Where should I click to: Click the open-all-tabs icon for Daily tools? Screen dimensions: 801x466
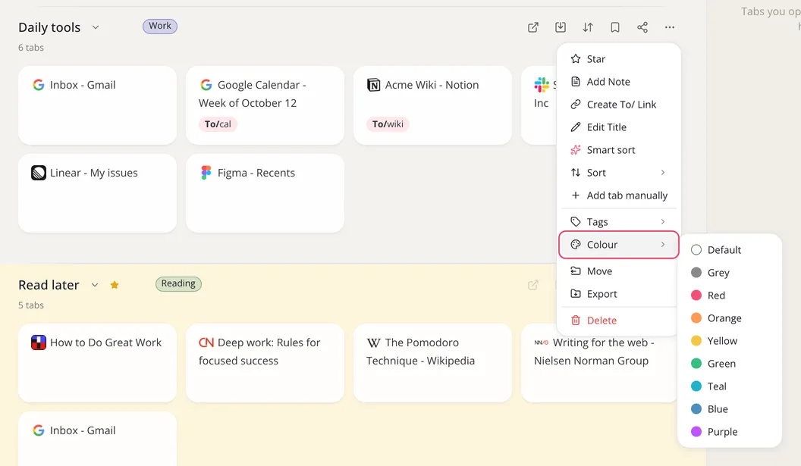pos(532,27)
